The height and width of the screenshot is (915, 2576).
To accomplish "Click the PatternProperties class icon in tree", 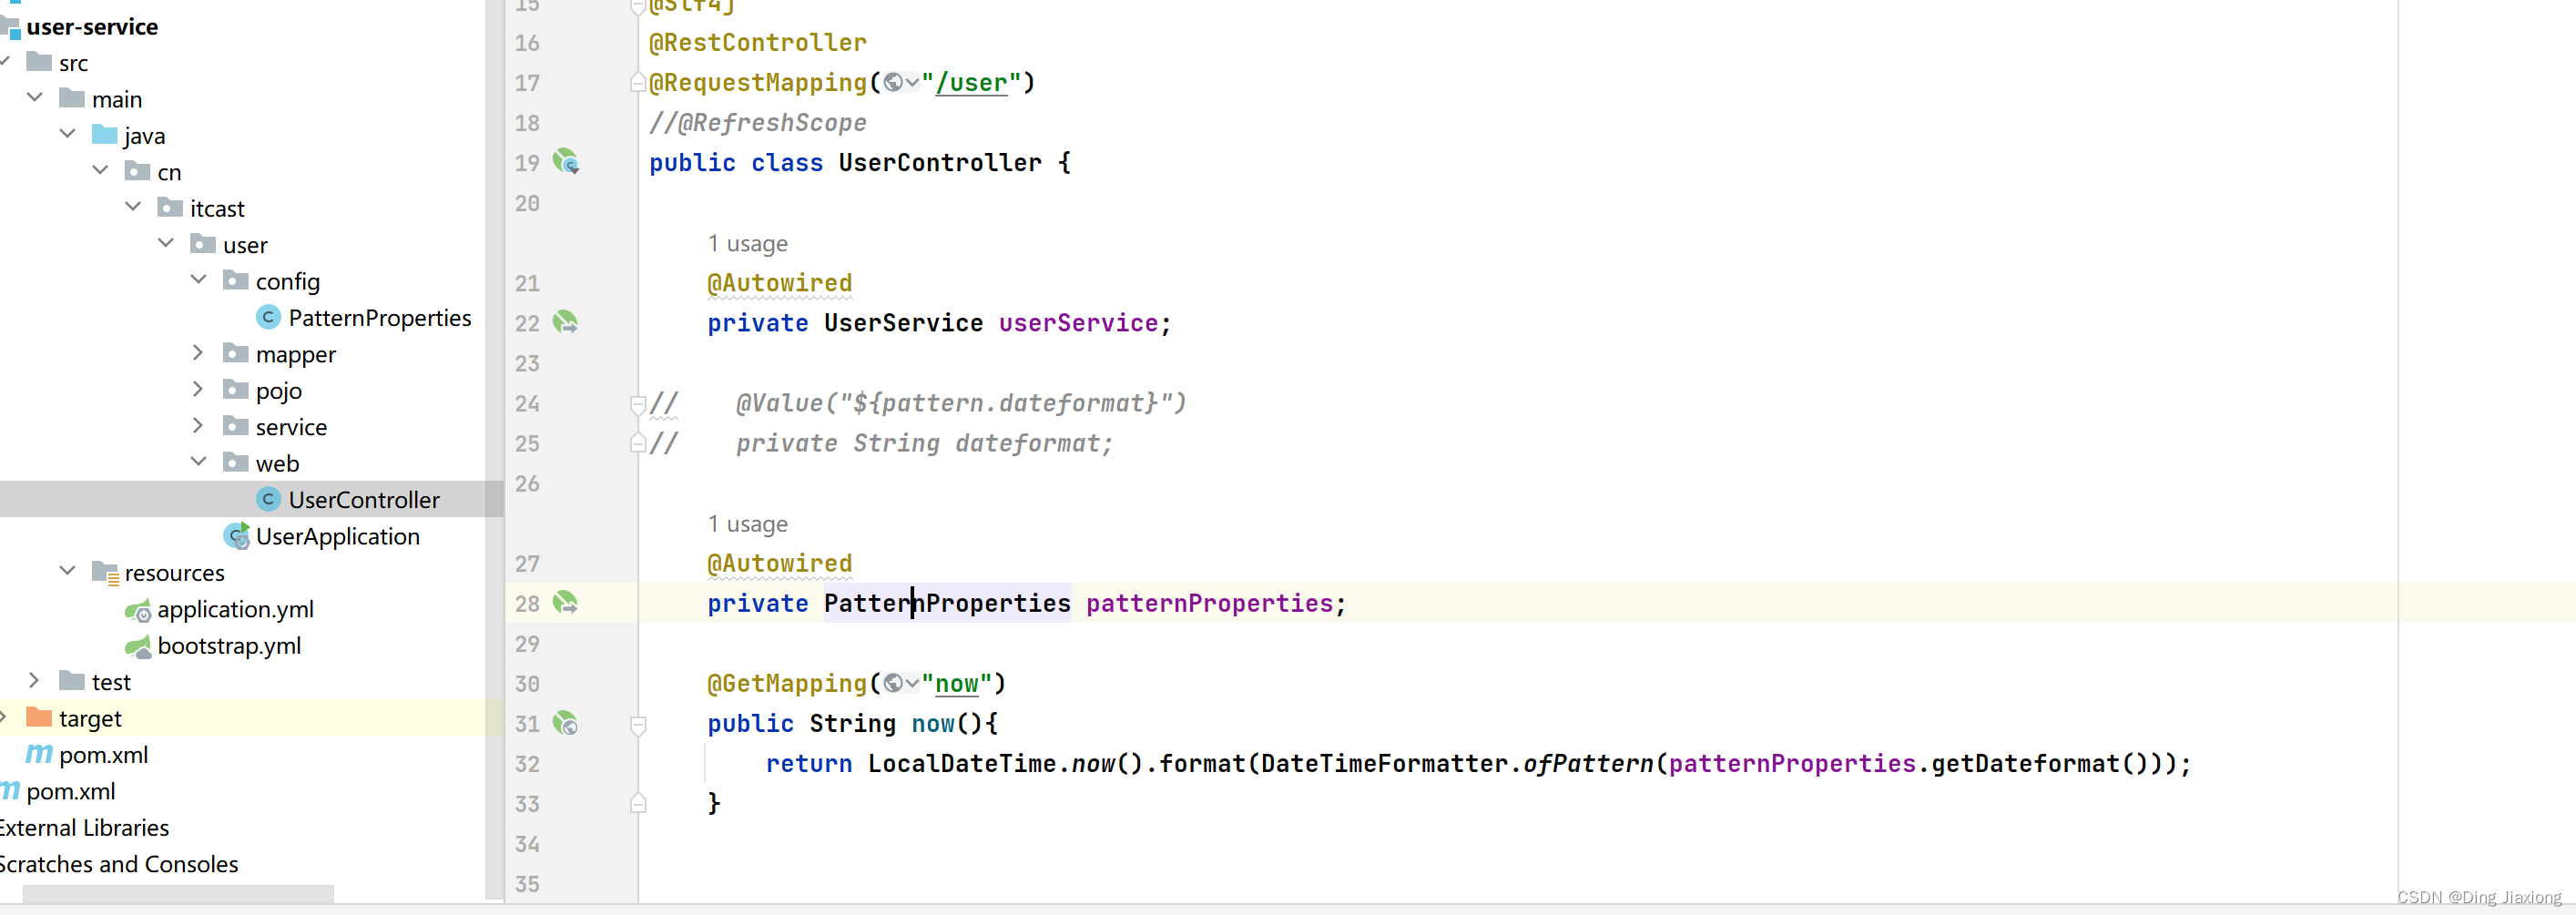I will [268, 317].
